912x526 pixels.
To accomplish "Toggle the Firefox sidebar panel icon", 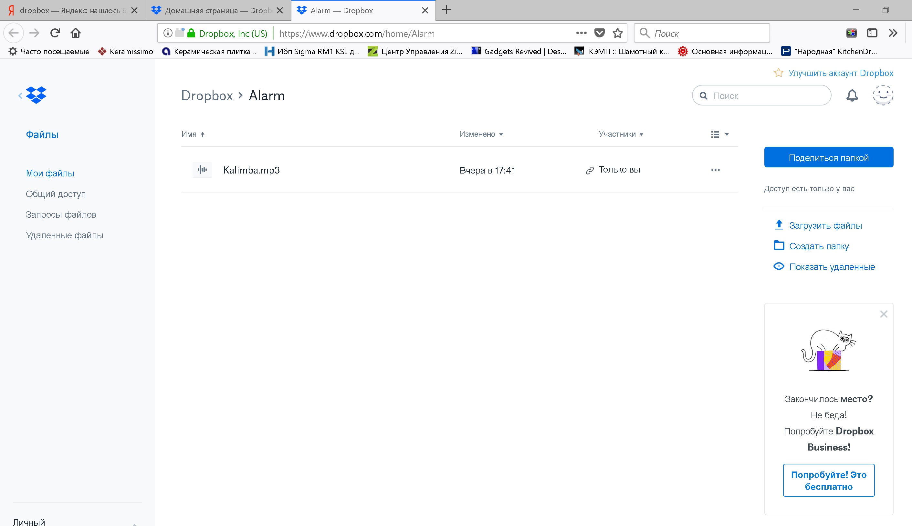I will [x=872, y=33].
